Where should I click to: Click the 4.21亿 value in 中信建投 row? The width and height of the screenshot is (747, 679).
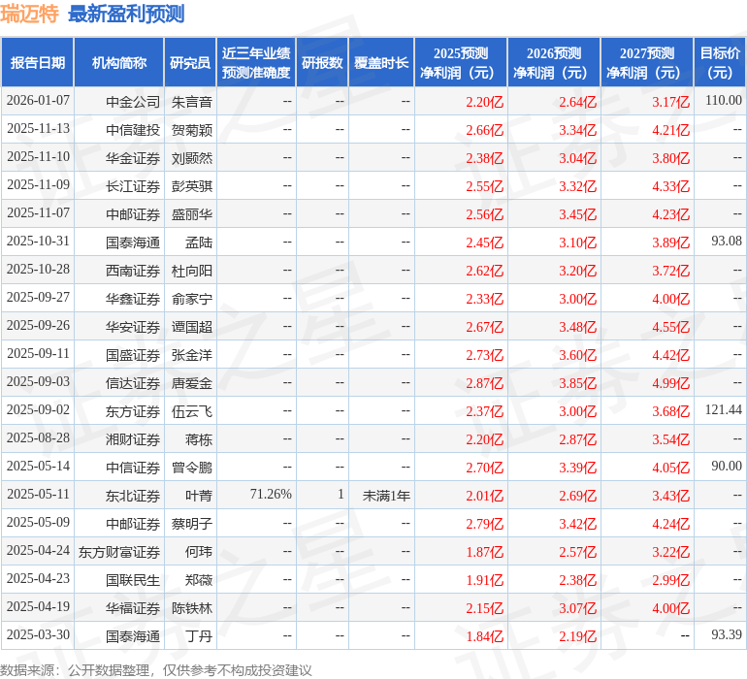[x=670, y=130]
